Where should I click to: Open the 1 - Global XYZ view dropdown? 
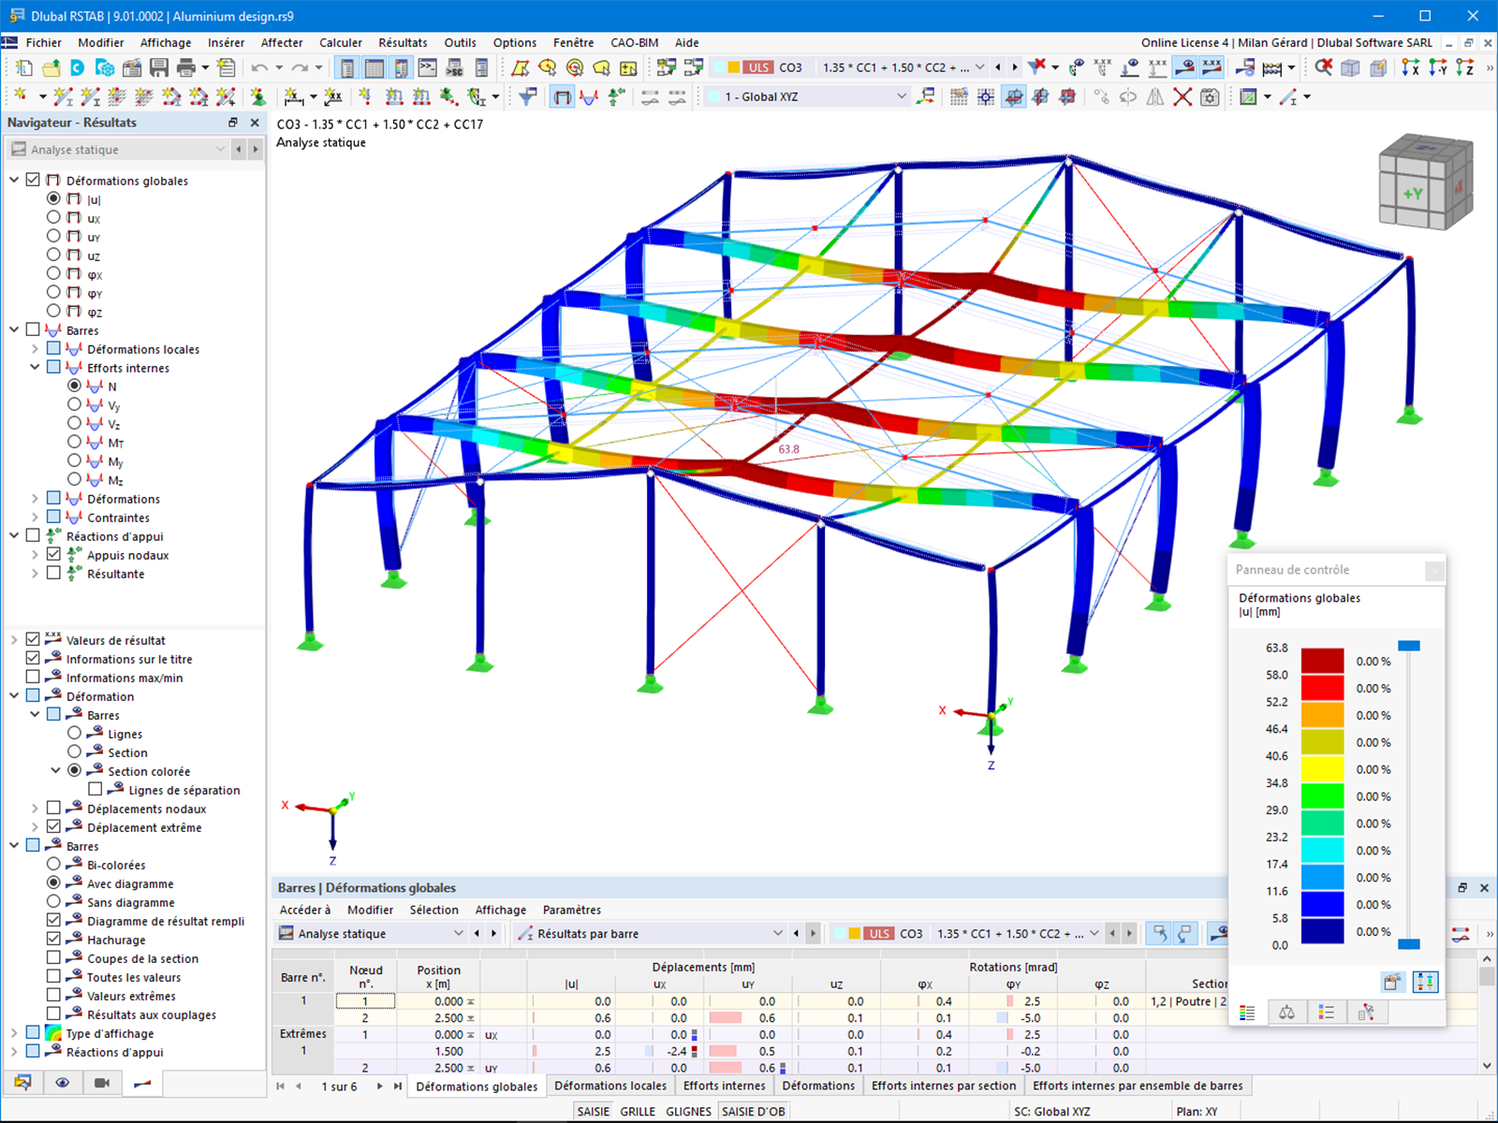pyautogui.click(x=900, y=96)
